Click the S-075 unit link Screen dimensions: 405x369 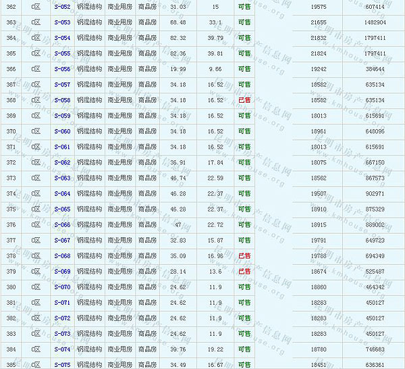[62, 365]
